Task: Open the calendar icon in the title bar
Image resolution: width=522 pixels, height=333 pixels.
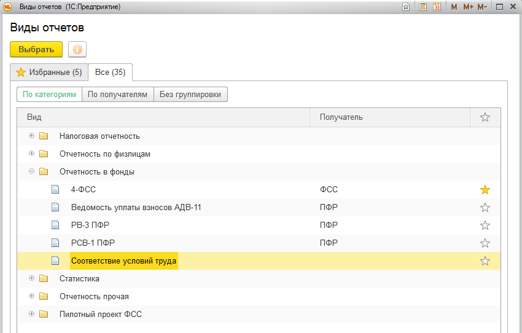Action: coord(437,7)
